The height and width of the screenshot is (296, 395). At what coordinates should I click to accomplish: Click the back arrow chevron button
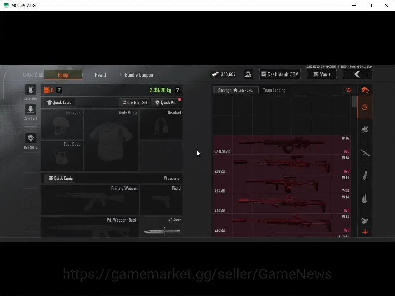coord(357,74)
